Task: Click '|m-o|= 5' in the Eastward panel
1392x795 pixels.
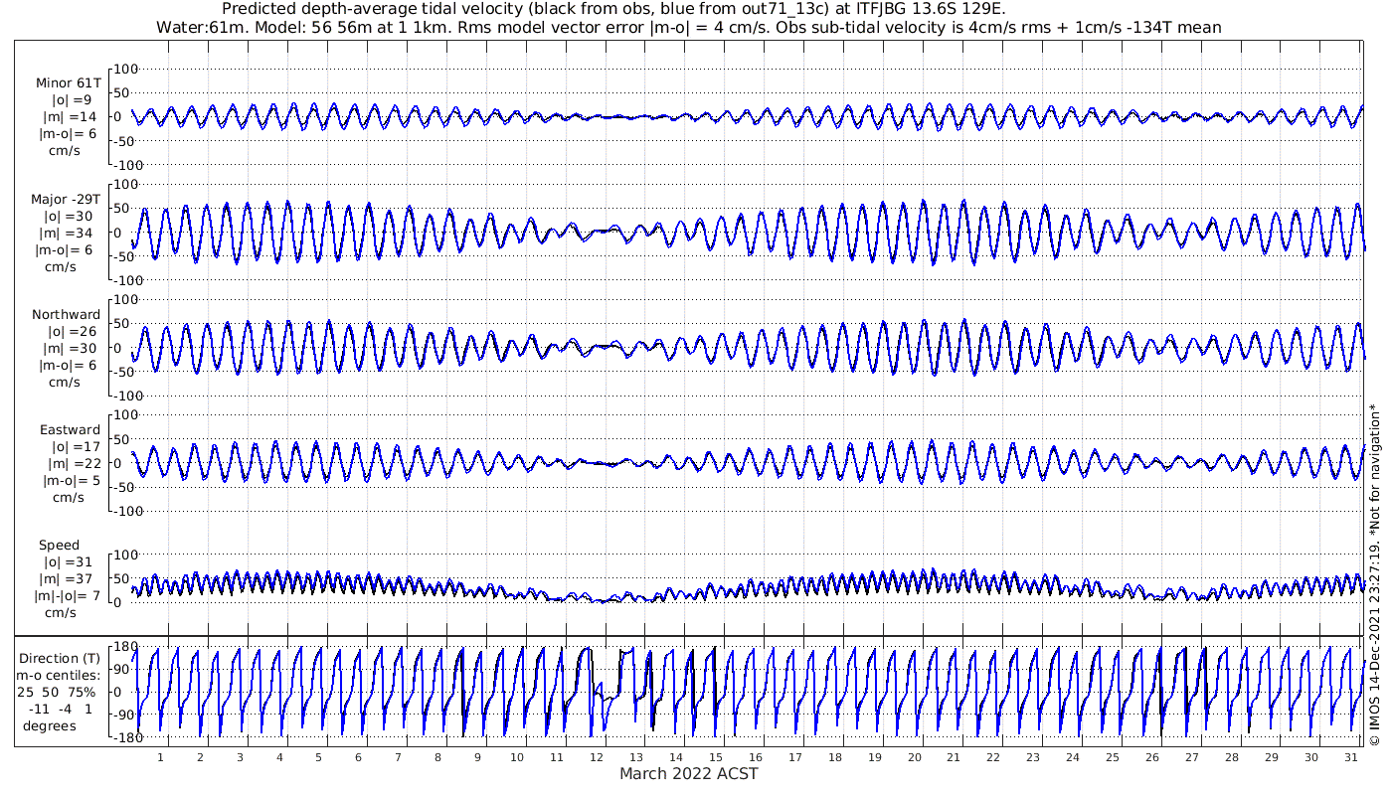Action: [70, 480]
